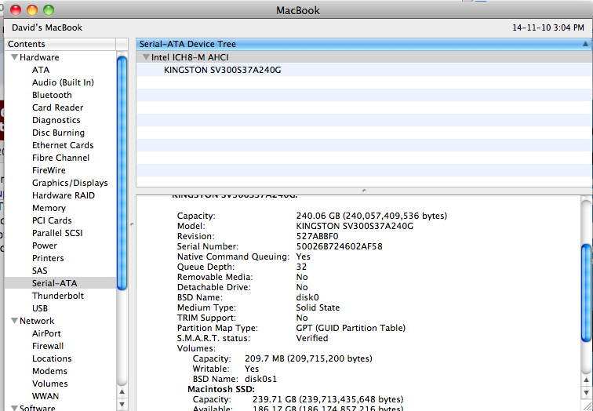The width and height of the screenshot is (593, 411).
Task: Click the sidebar scrollbar thumb
Action: [x=122, y=173]
